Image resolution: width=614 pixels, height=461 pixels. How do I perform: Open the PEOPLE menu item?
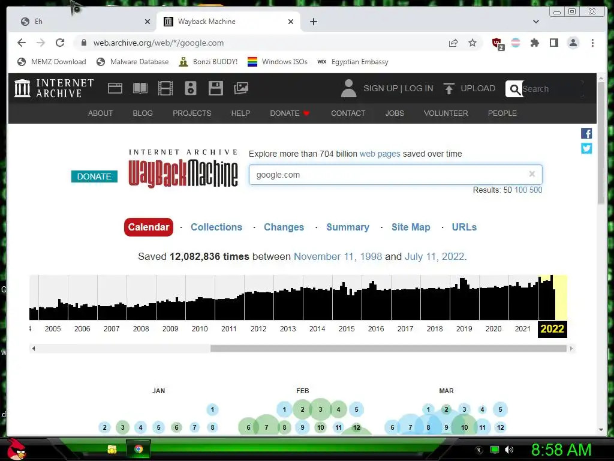pyautogui.click(x=502, y=113)
